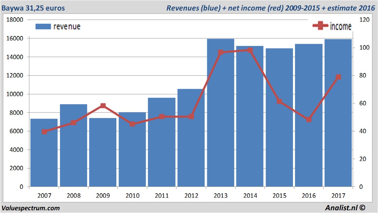Click the 'revenue' legend label
The width and height of the screenshot is (378, 213).
(x=67, y=26)
